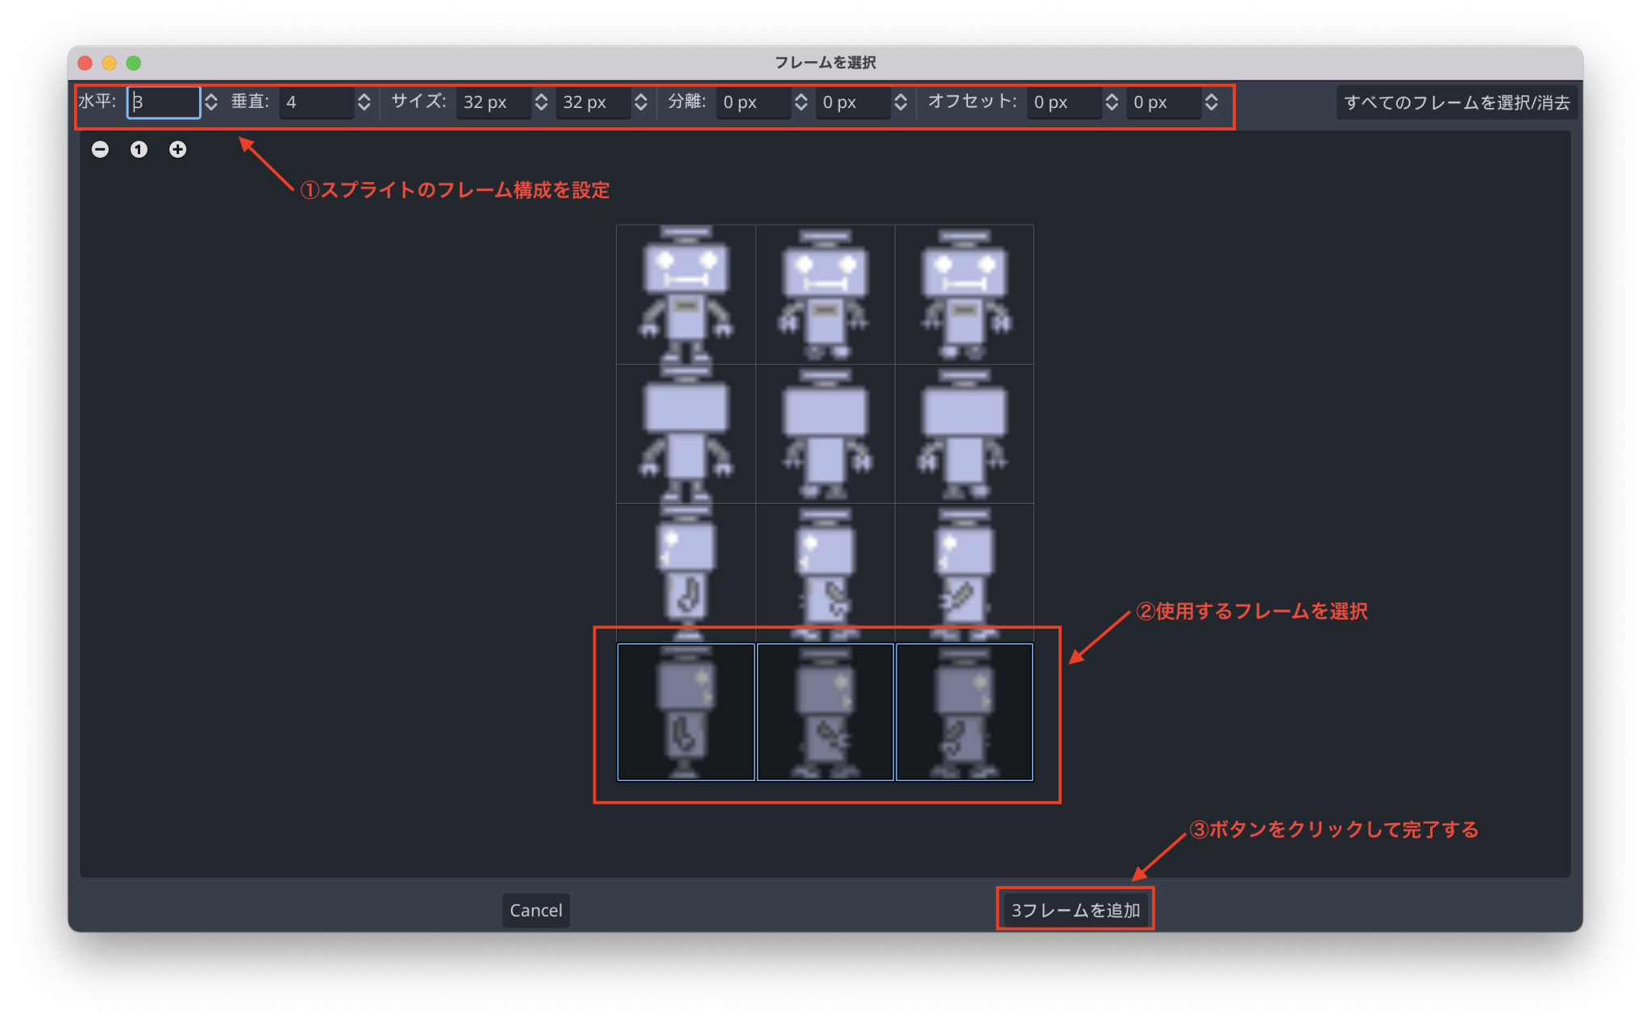This screenshot has width=1651, height=1022.
Task: Select the top-left robot frame
Action: click(x=685, y=294)
